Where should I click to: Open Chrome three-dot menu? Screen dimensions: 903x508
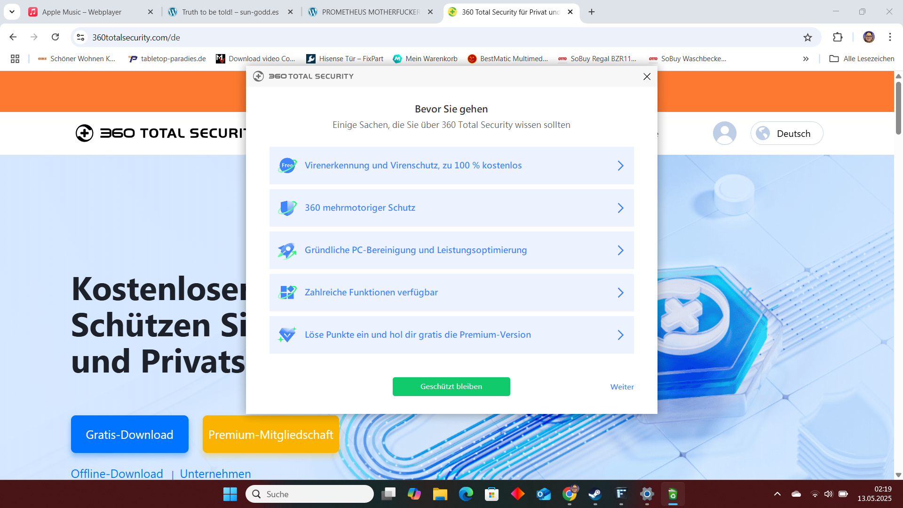coord(890,37)
